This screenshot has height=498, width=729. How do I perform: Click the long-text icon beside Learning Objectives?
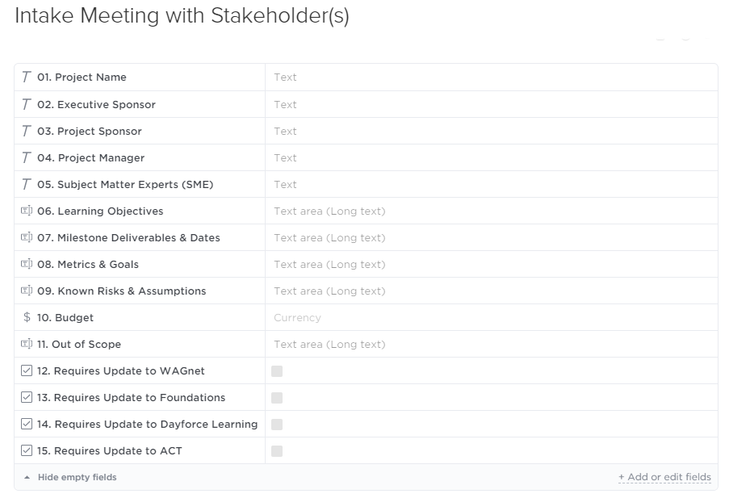[x=27, y=211]
